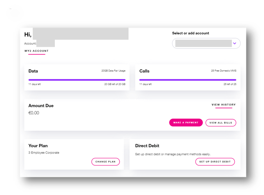The height and width of the screenshot is (195, 264).
Task: Click the Amount Due heading
Action: tap(41, 106)
